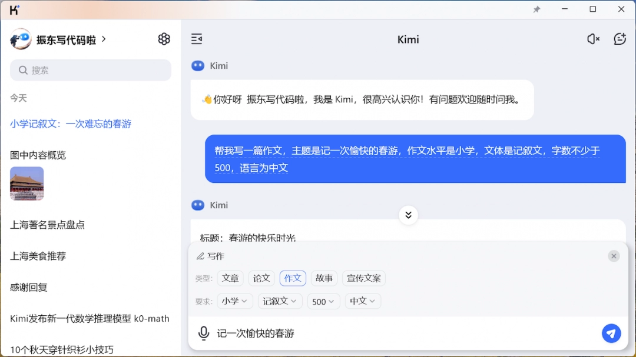
Task: Mute voice with the speaker icon
Action: [593, 39]
